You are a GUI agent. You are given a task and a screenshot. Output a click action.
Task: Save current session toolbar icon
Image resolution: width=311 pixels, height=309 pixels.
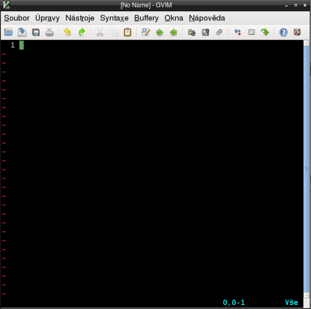click(x=205, y=32)
